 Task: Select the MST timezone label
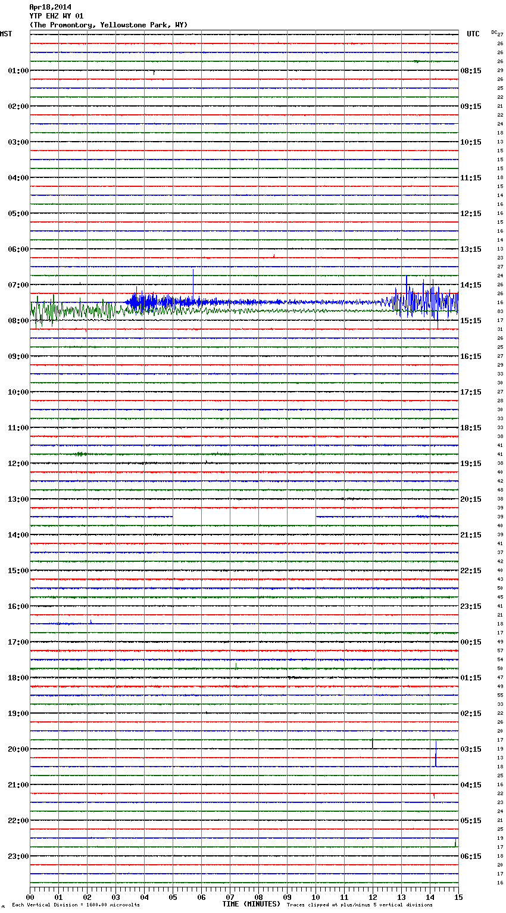pyautogui.click(x=6, y=34)
